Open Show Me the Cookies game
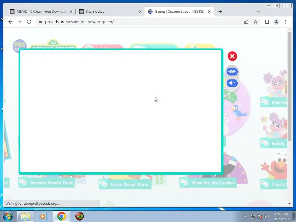296x222 pixels. (x=208, y=183)
